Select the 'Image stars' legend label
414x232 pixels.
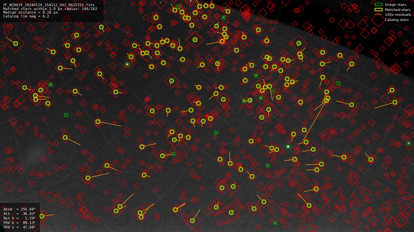(395, 5)
